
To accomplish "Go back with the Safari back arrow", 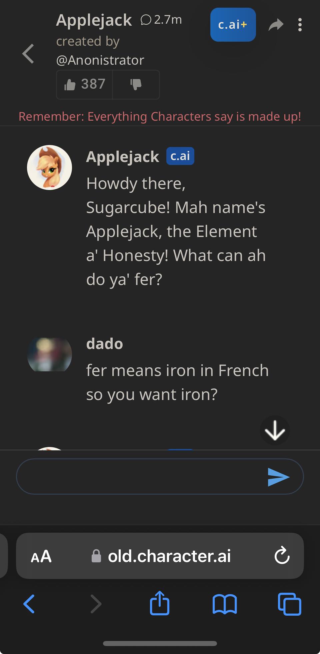I will tap(29, 604).
